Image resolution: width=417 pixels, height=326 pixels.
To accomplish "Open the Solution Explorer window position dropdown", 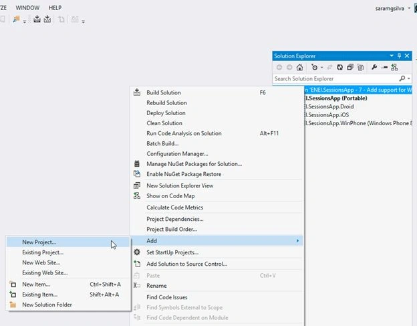I will [x=392, y=56].
